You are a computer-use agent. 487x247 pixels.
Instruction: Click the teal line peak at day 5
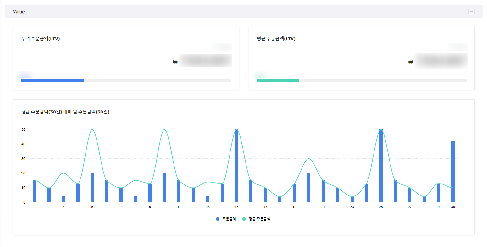(x=92, y=129)
